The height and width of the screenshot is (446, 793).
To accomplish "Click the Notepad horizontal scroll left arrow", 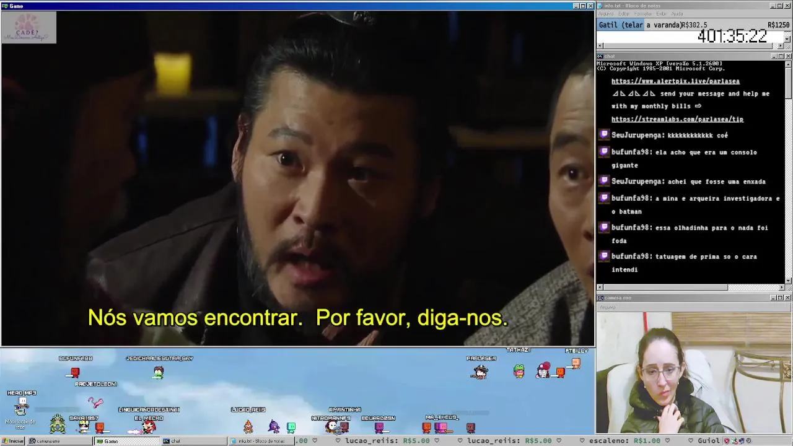I will coord(600,46).
